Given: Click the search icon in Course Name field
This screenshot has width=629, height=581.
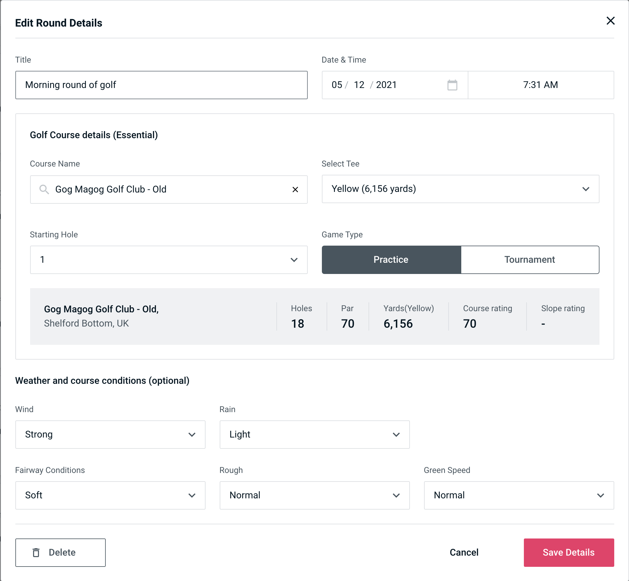Looking at the screenshot, I should click(43, 190).
